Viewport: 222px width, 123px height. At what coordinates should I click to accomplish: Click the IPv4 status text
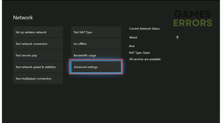(132, 46)
